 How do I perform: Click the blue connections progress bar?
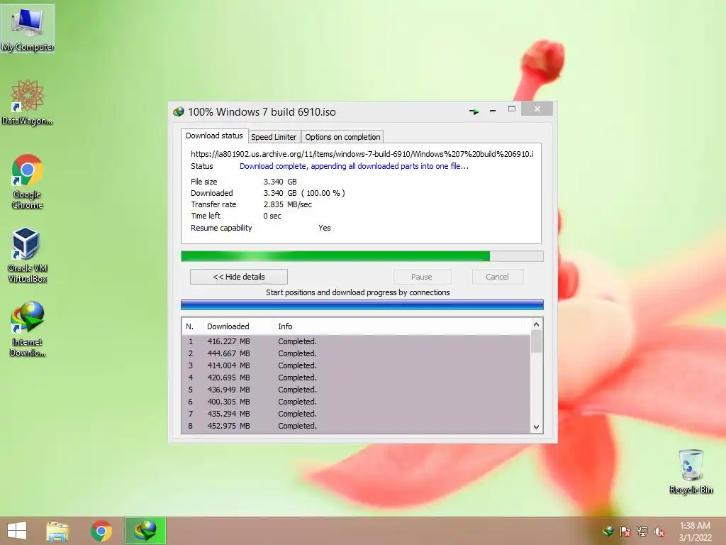point(362,304)
